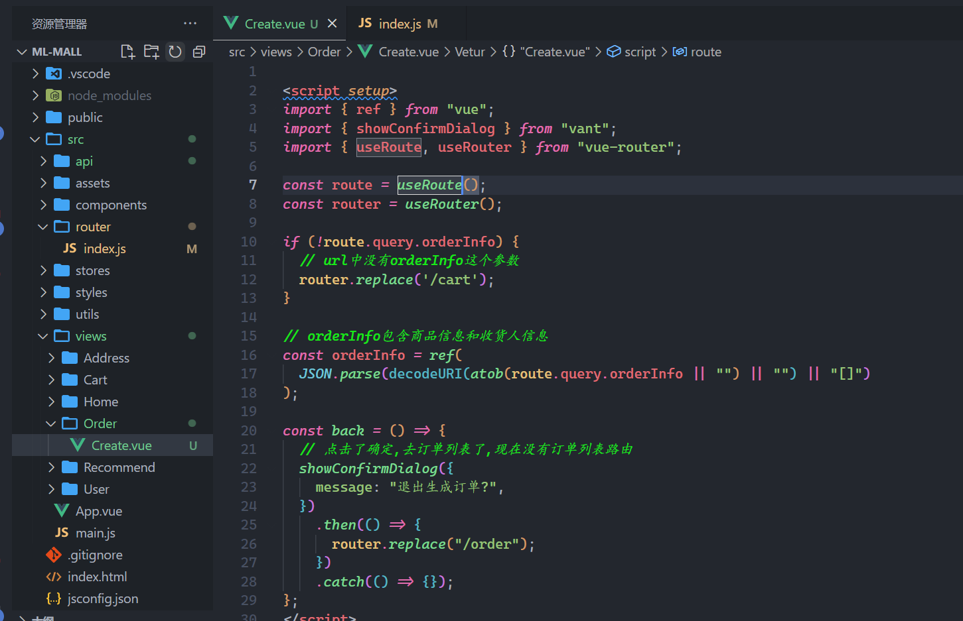This screenshot has width=963, height=621.
Task: Create a new folder in ML-MALL explorer
Action: (x=151, y=52)
